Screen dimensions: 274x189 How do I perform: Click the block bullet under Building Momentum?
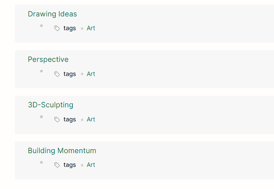point(41,162)
